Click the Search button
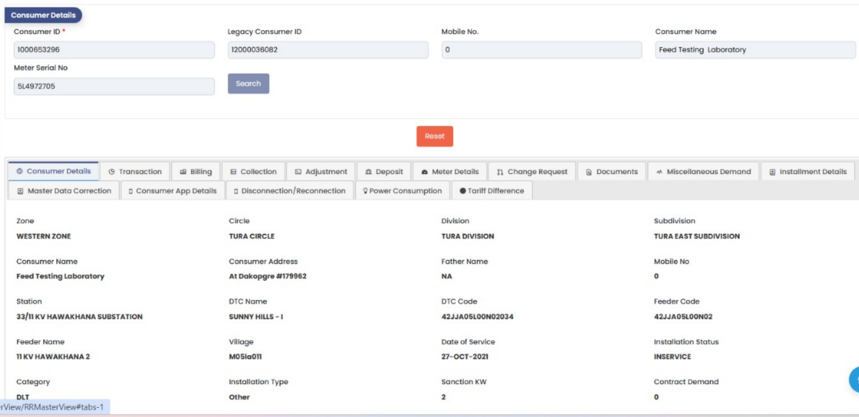 (x=248, y=83)
